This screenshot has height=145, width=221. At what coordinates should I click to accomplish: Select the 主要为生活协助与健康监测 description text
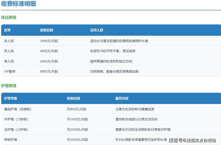tap(135, 109)
